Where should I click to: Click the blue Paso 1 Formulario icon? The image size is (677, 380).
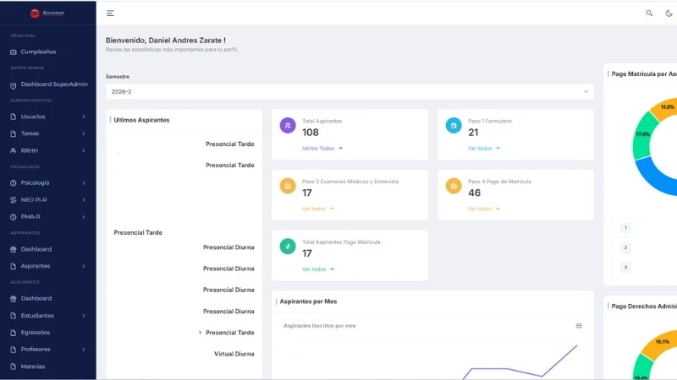click(x=454, y=126)
